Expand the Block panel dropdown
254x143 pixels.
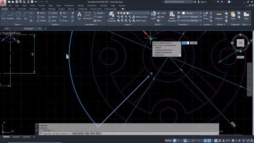(x=158, y=25)
